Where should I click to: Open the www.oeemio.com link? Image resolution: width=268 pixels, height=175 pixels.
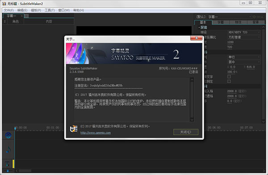(x=96, y=133)
